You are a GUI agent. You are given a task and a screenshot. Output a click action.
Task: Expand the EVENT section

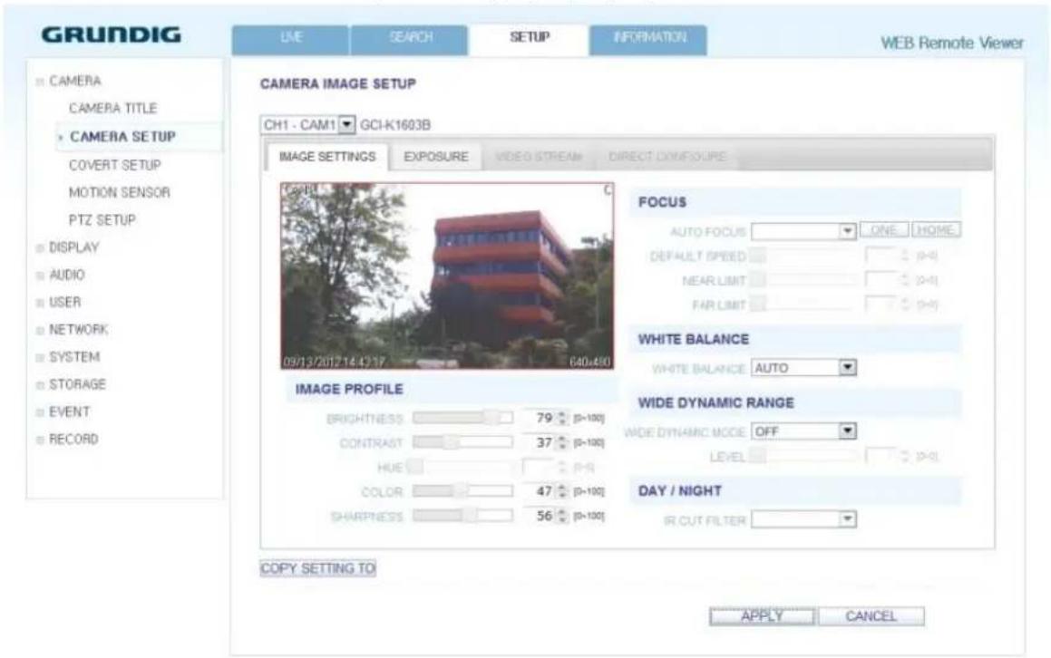click(x=40, y=412)
